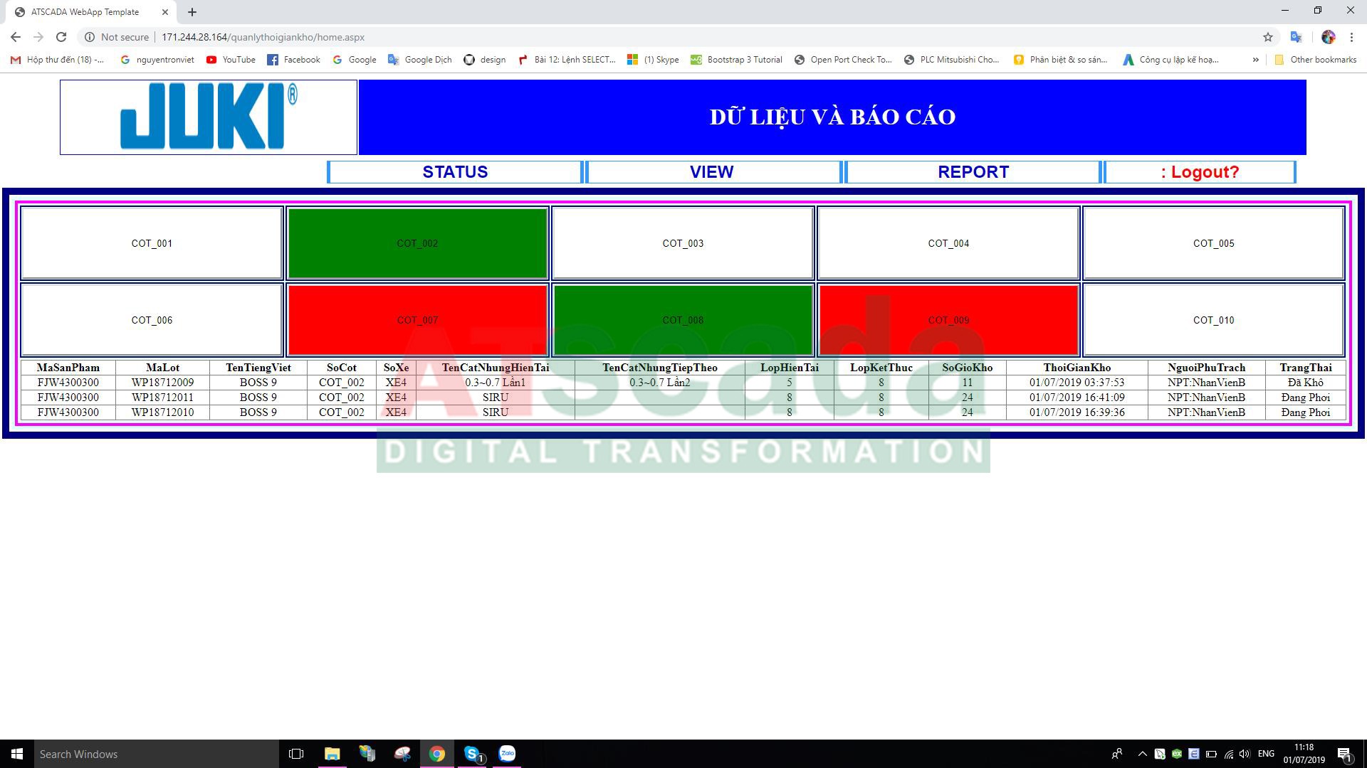This screenshot has height=768, width=1367.
Task: Select the green COT_002 cell
Action: pyautogui.click(x=417, y=243)
